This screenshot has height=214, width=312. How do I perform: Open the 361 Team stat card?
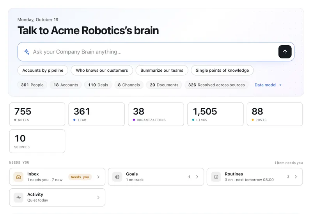(96, 114)
